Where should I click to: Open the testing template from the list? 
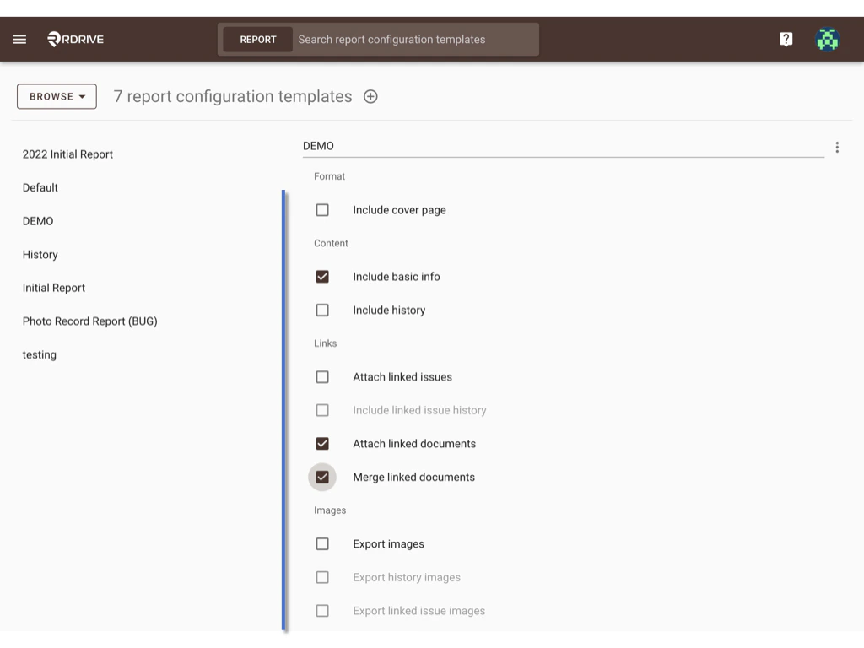pos(39,354)
